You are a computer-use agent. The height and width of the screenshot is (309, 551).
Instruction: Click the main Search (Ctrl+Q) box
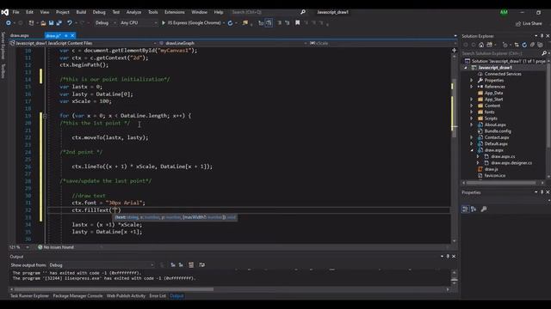click(x=265, y=12)
